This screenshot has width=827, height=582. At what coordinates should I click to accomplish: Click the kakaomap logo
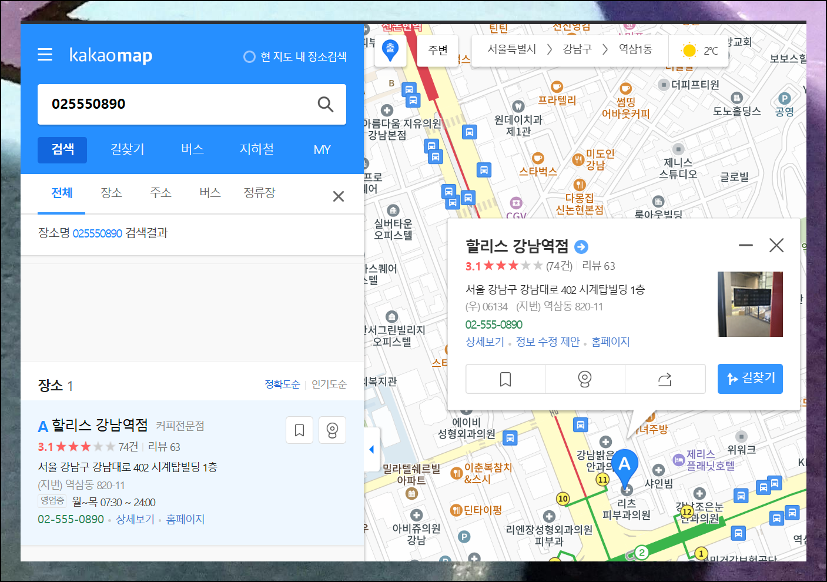pyautogui.click(x=111, y=55)
